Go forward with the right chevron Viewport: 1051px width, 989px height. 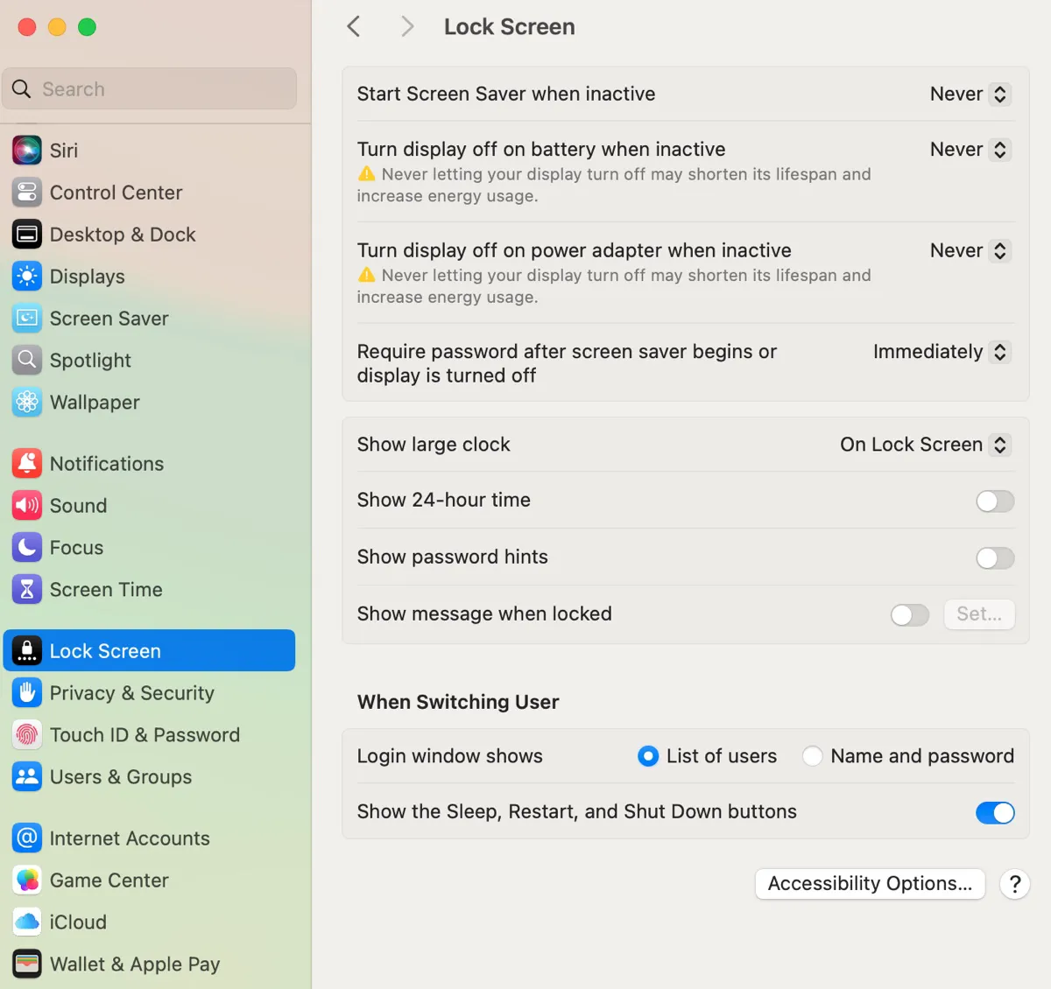click(x=406, y=27)
